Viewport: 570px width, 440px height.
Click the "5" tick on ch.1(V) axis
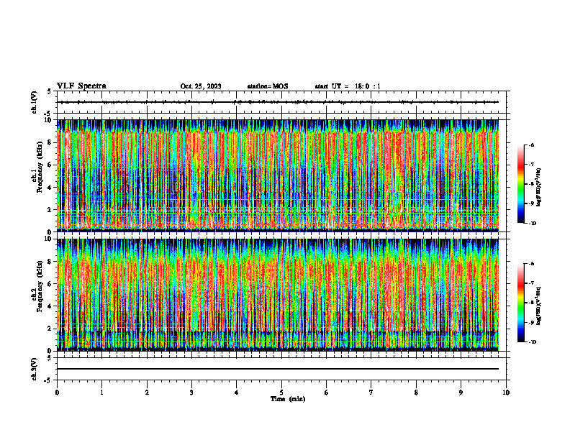point(50,91)
